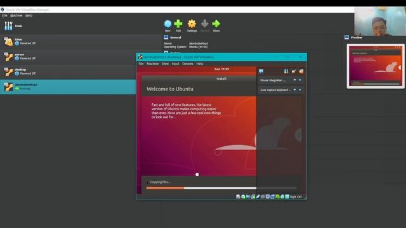
Task: Click the New machine icon in Manager toolbar
Action: click(167, 24)
